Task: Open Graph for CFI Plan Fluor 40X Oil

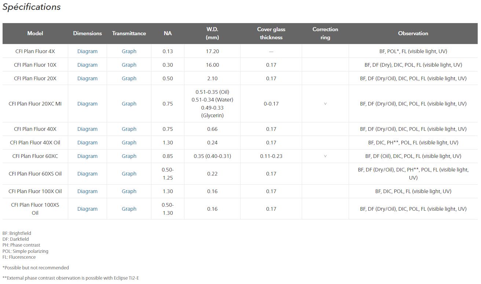Action: pos(129,143)
